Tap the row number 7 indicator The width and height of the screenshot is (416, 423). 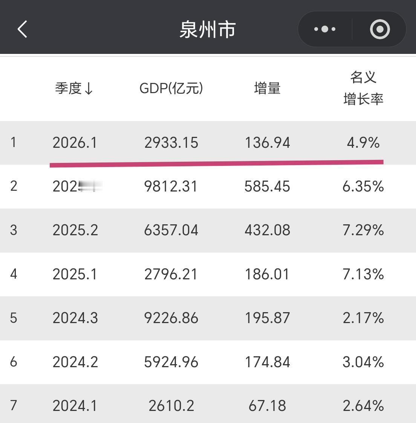point(14,406)
